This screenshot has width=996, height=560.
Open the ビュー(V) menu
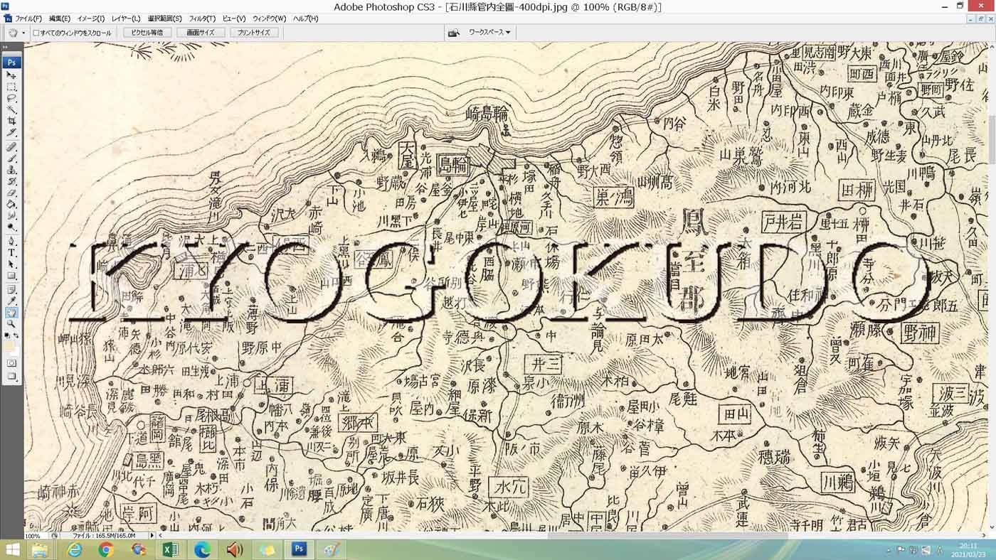coord(233,18)
